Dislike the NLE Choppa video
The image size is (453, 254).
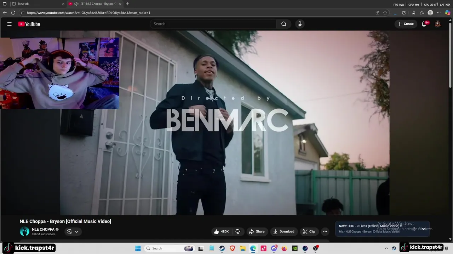tap(238, 231)
